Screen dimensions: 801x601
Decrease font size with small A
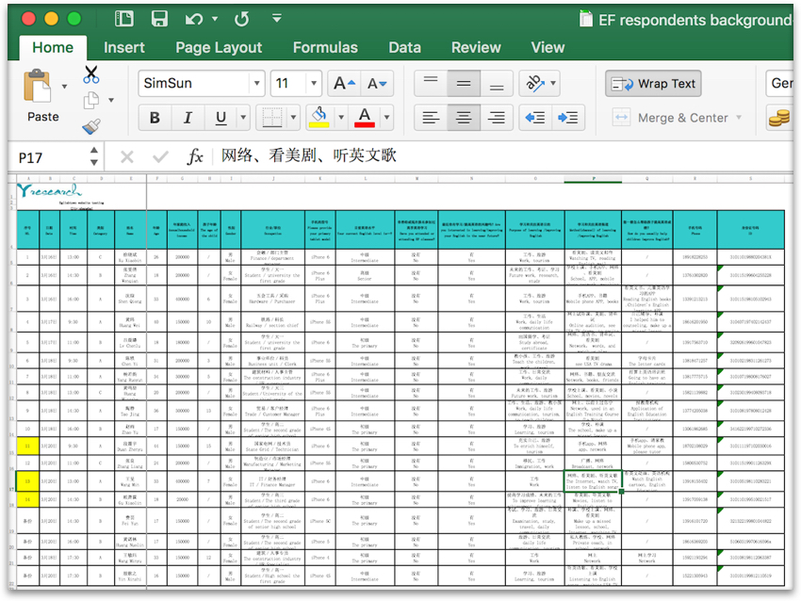click(x=377, y=83)
